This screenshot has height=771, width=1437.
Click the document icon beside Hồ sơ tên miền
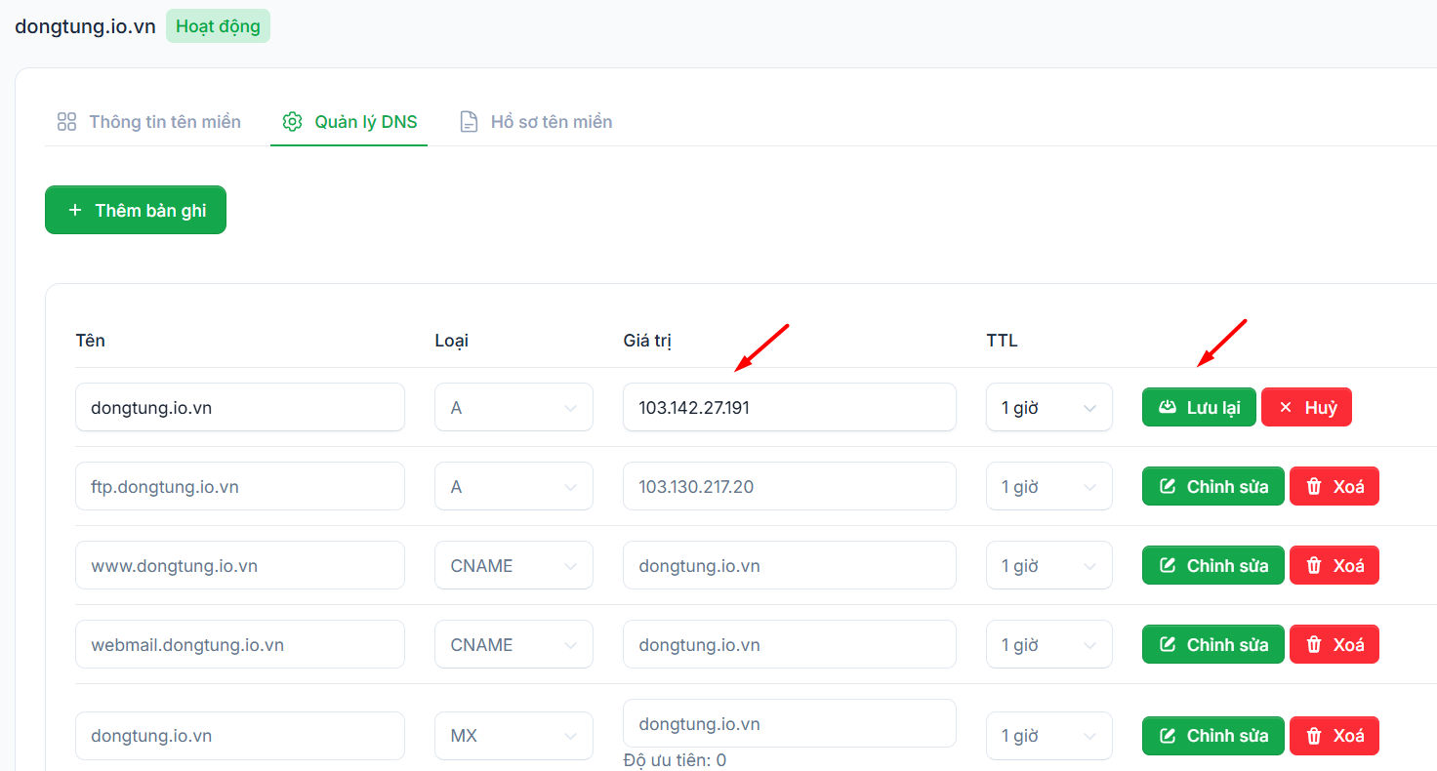[469, 122]
